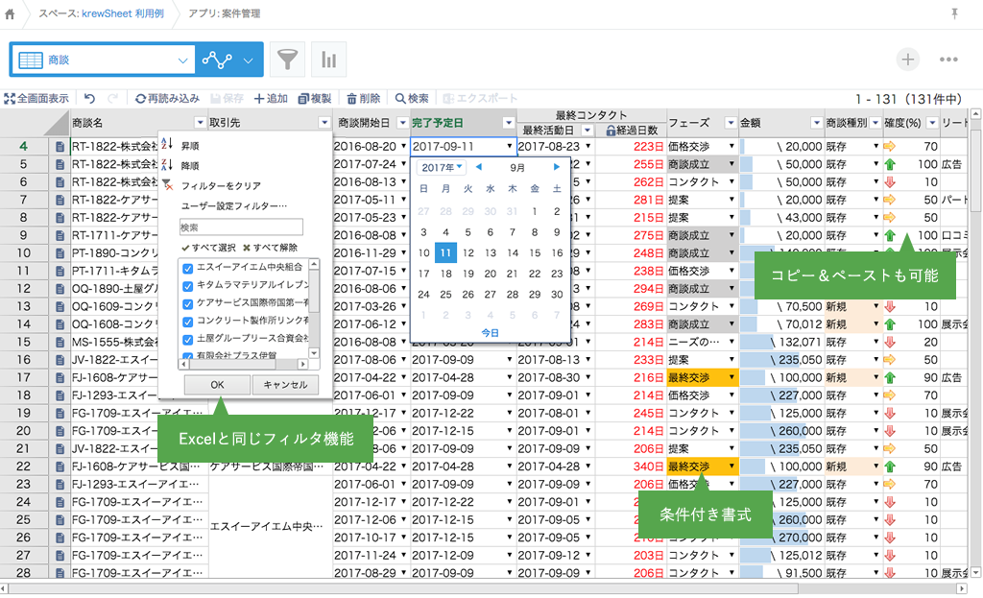
Task: Click the pin icon in the top-right corner
Action: 954,13
